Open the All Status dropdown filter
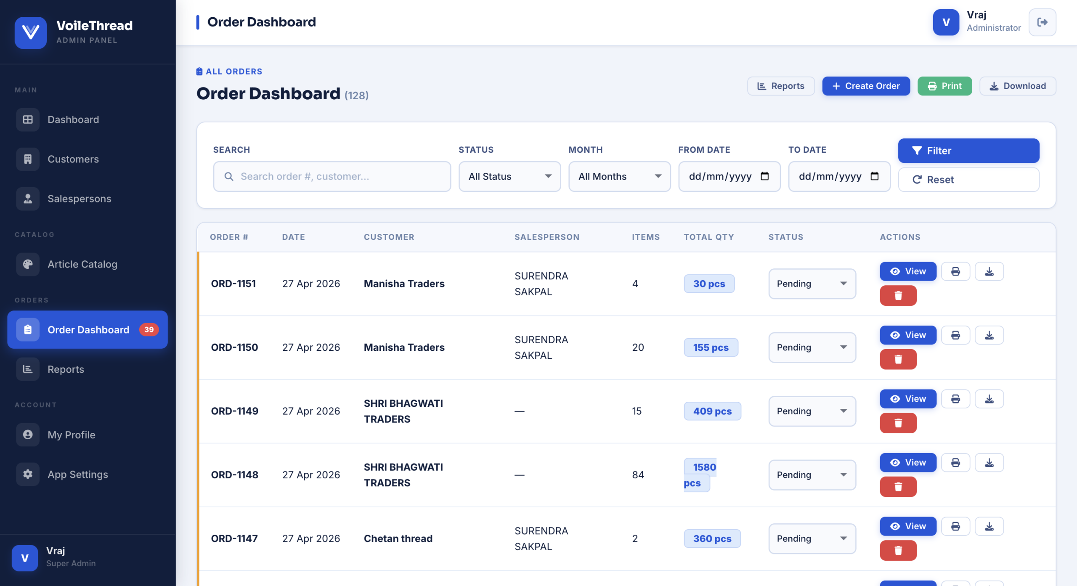Image resolution: width=1077 pixels, height=586 pixels. tap(509, 176)
